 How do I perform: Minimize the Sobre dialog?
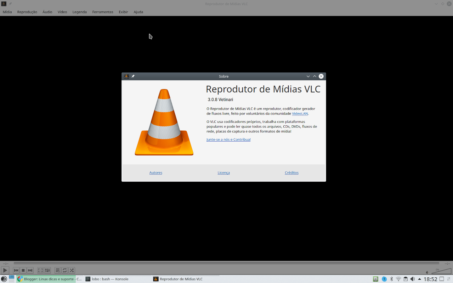[x=308, y=76]
